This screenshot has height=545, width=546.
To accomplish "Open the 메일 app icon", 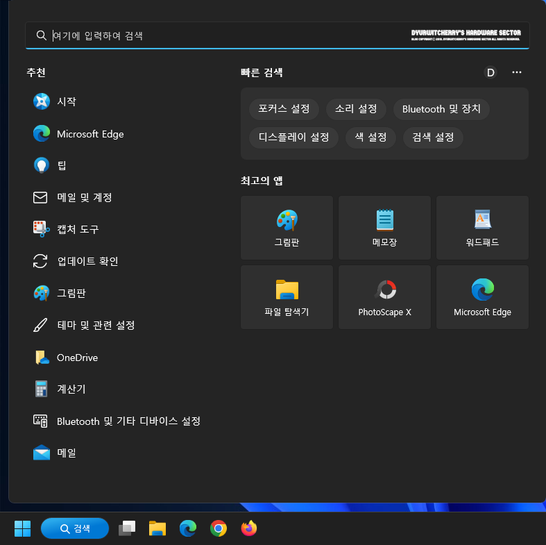I will [x=42, y=453].
